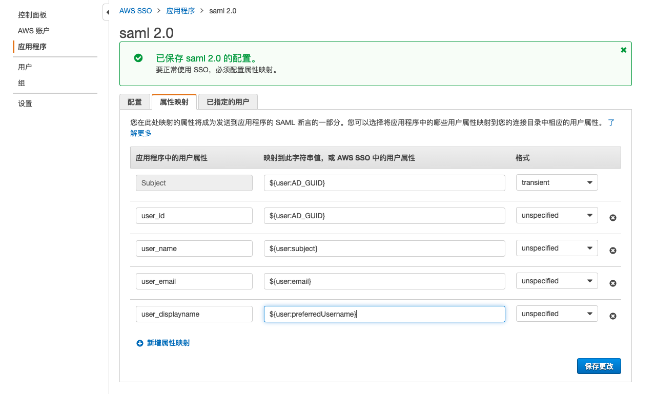This screenshot has height=394, width=656.
Task: Open the user_id format dropdown
Action: 557,216
